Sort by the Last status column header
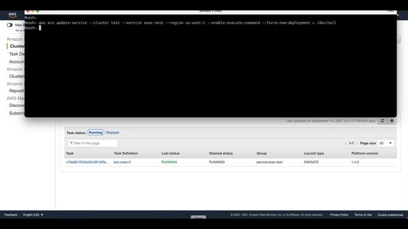 (170, 153)
